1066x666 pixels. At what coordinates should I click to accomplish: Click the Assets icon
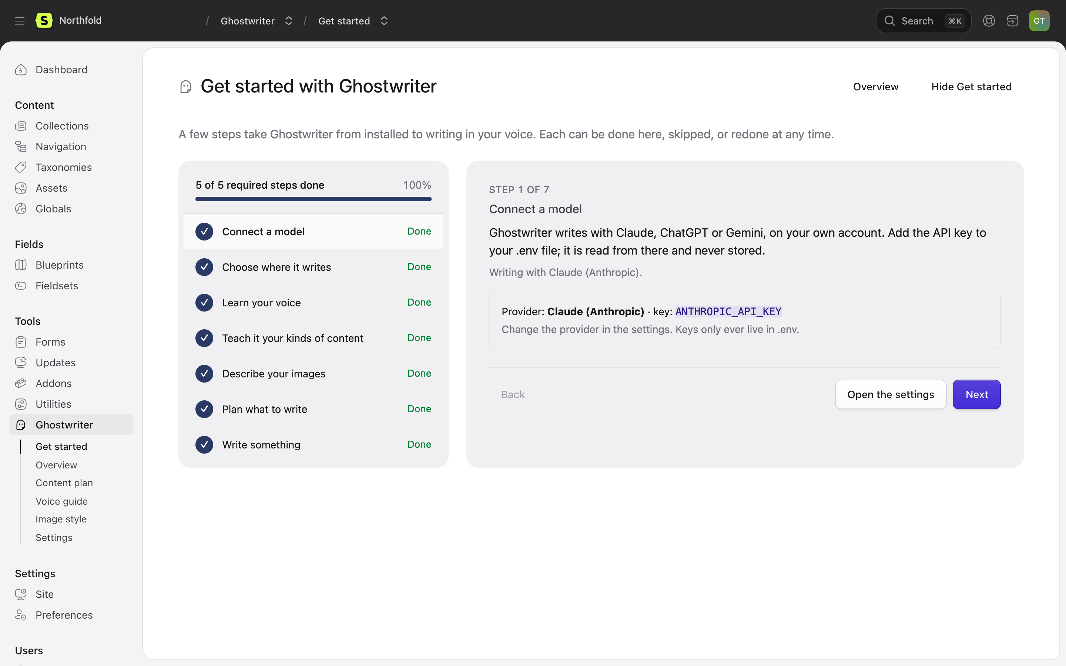pyautogui.click(x=21, y=188)
